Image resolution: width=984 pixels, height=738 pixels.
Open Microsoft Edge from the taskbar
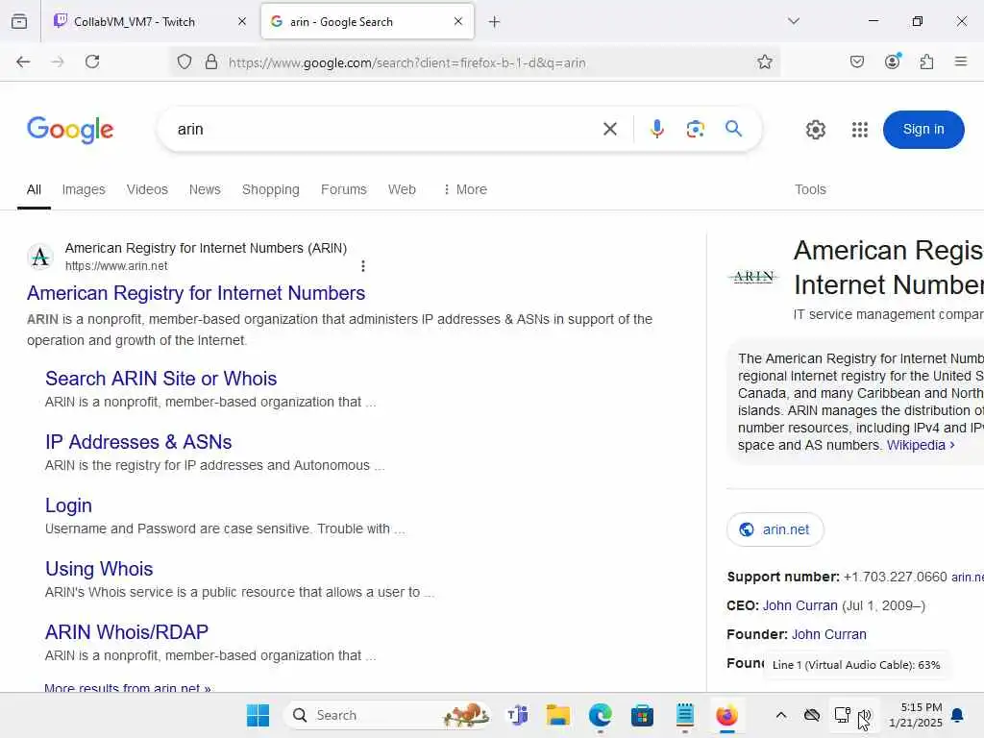point(600,715)
